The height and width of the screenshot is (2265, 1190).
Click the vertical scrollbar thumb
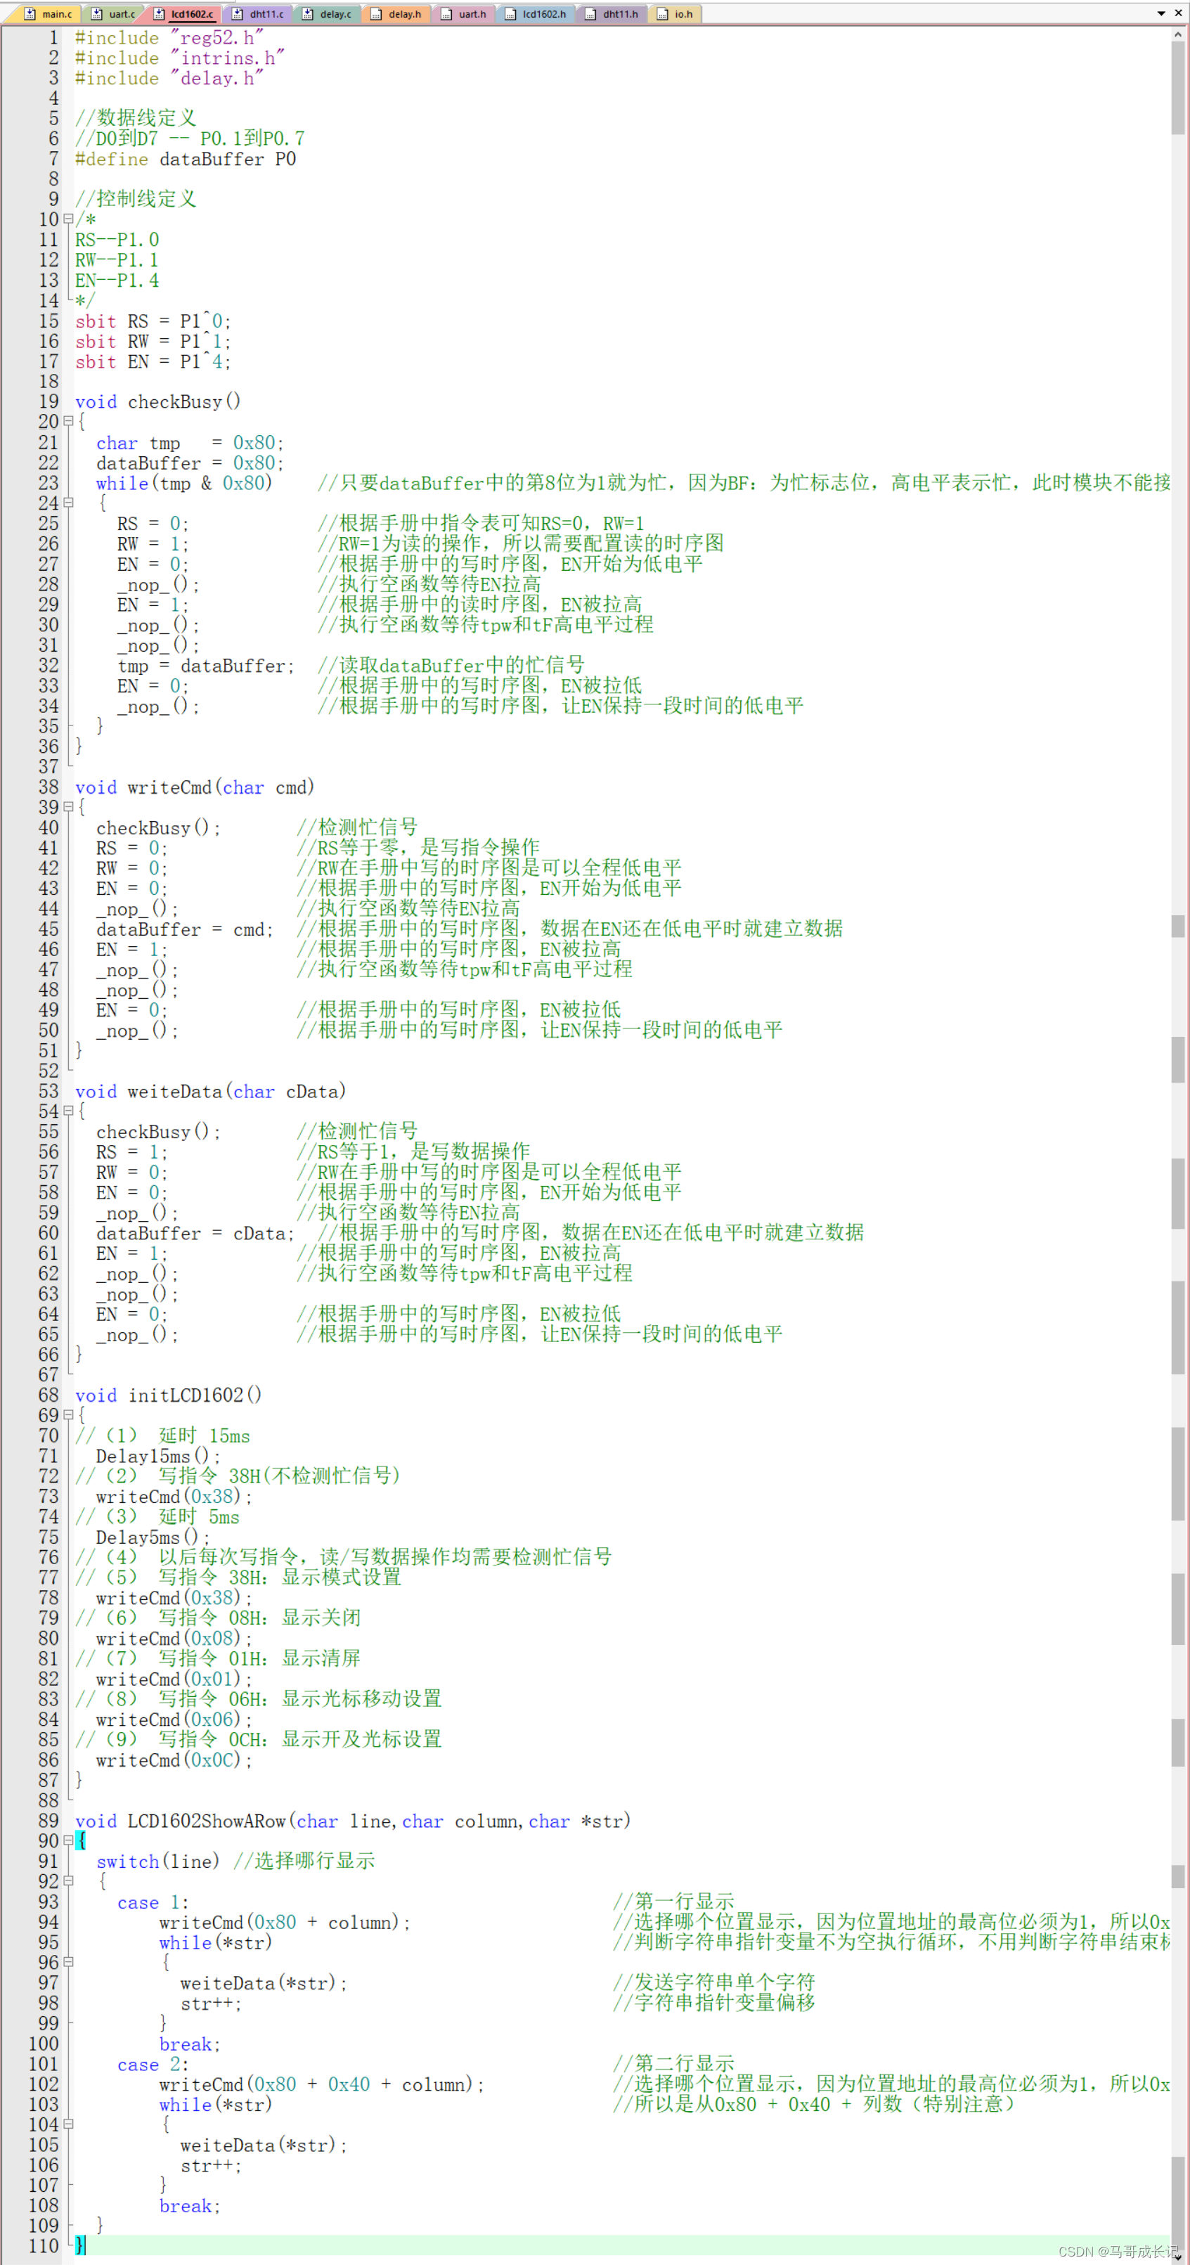pos(1177,88)
